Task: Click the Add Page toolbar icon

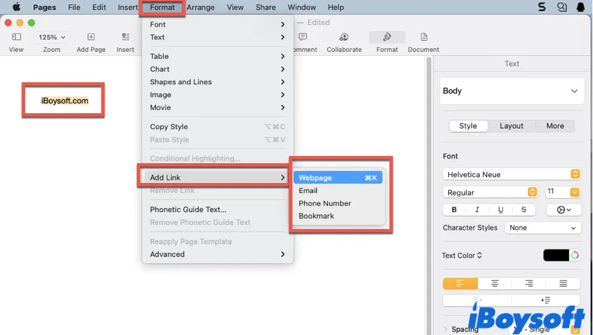Action: click(x=91, y=38)
